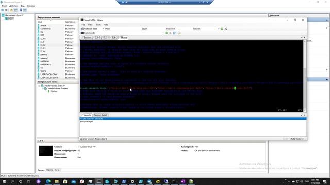Click the blue icon after the Commands gear
Viewport: 330px width, 185px height.
174,33
